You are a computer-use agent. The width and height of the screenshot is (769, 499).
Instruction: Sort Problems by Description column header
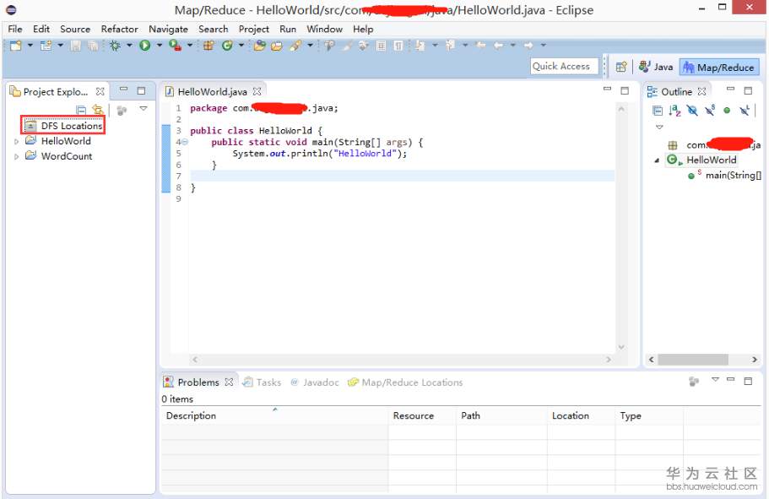click(x=274, y=415)
